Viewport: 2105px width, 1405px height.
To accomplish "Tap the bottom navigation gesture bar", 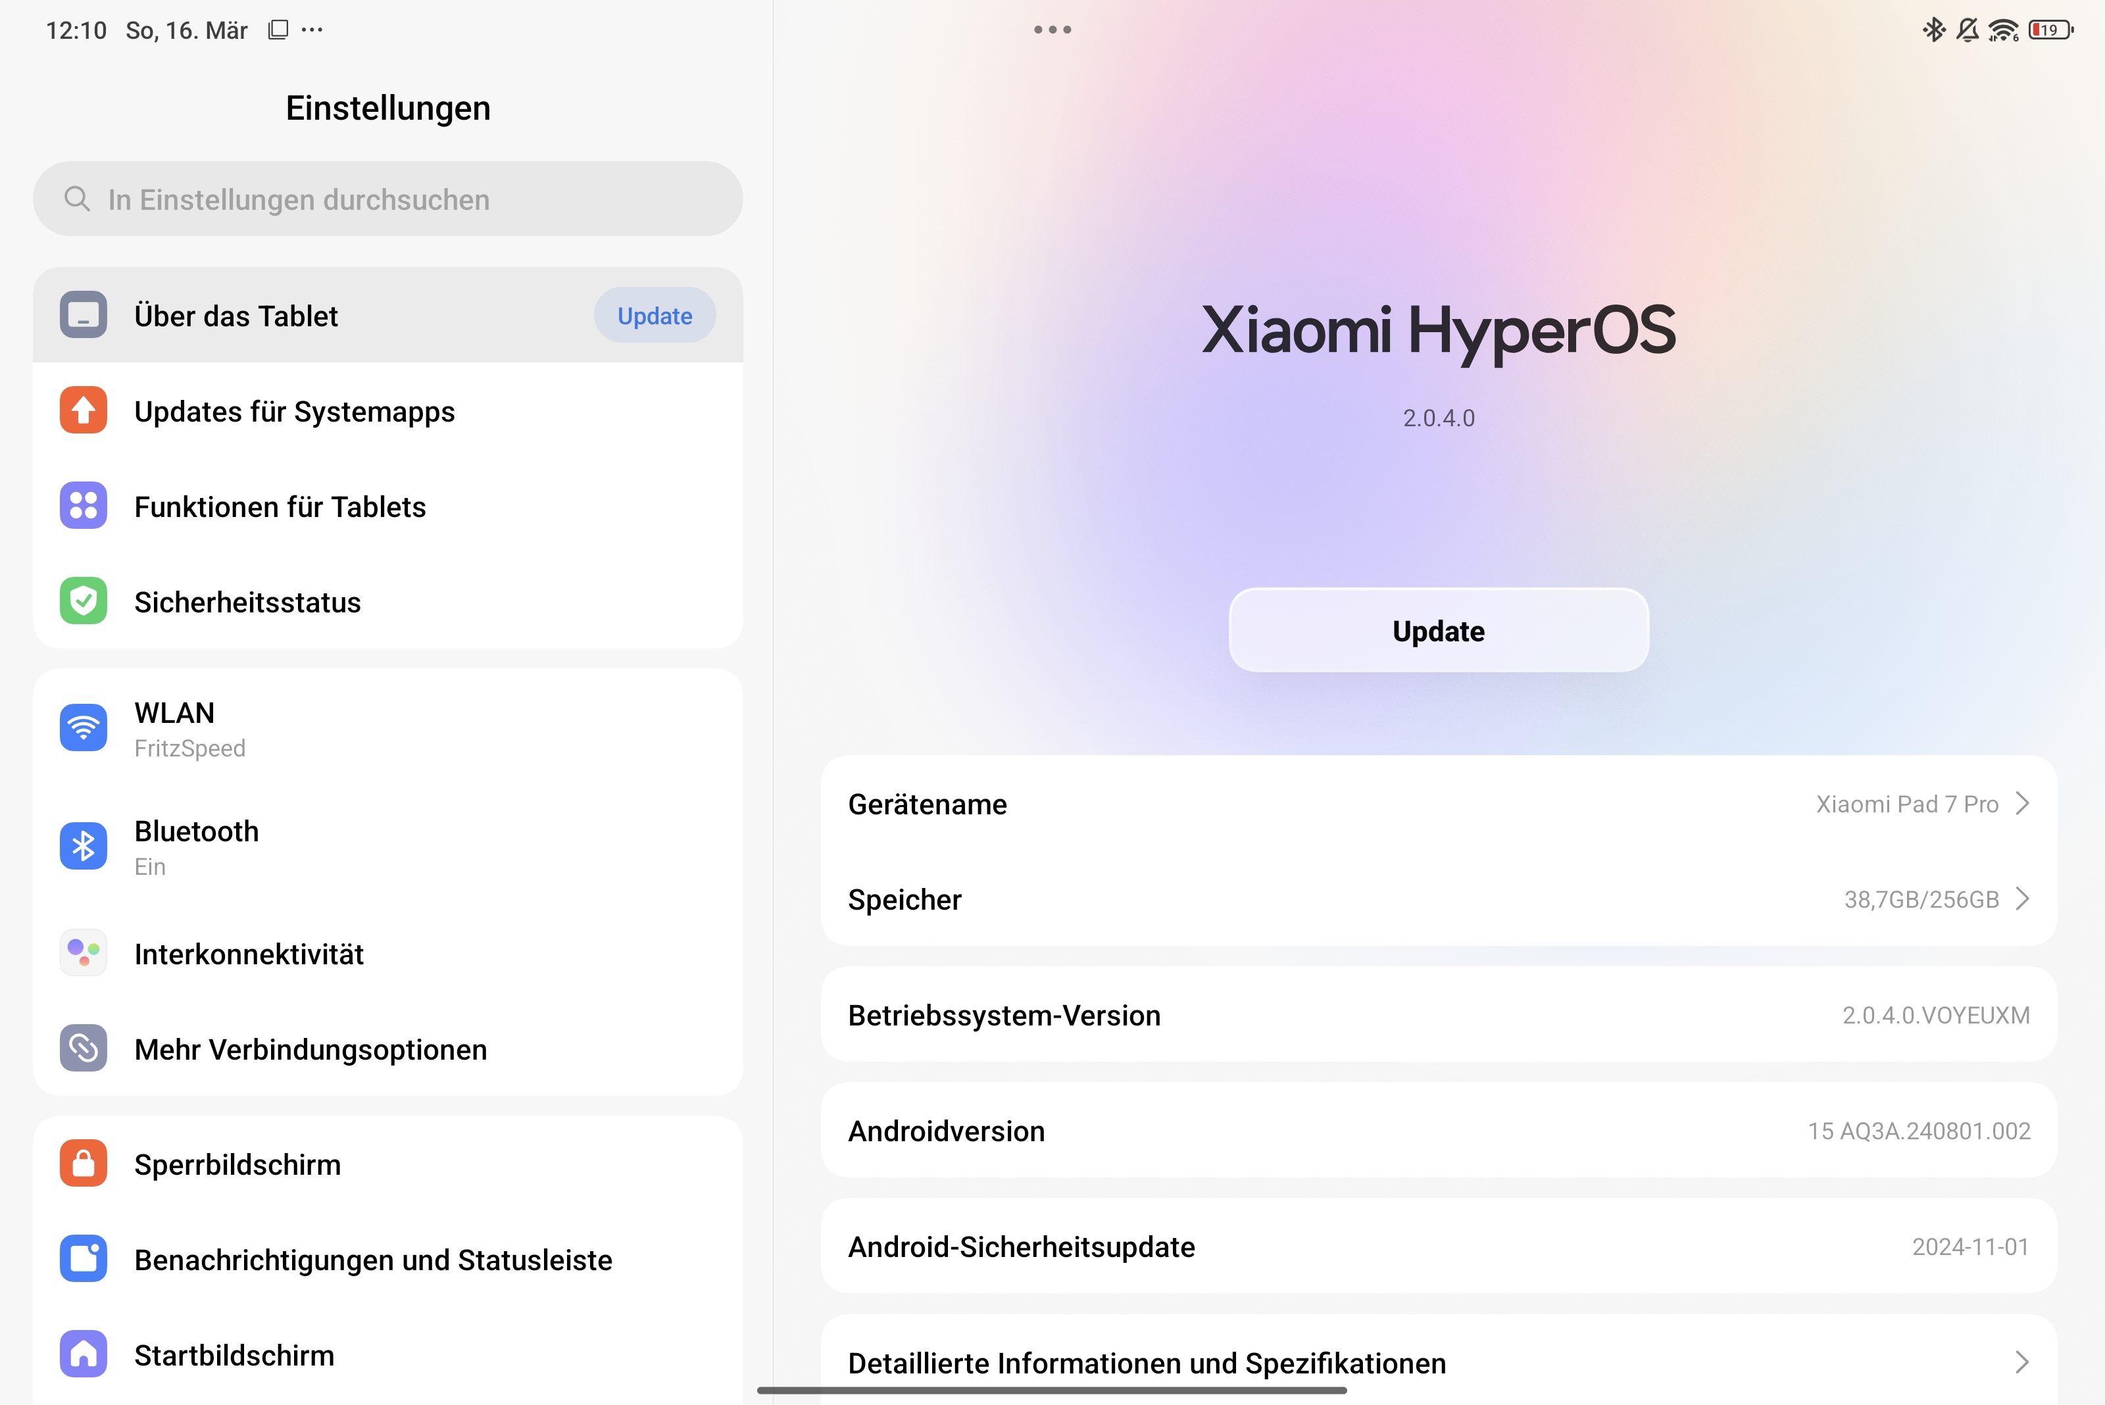I will [1052, 1391].
